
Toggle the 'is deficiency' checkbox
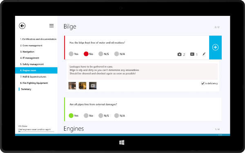203,83
